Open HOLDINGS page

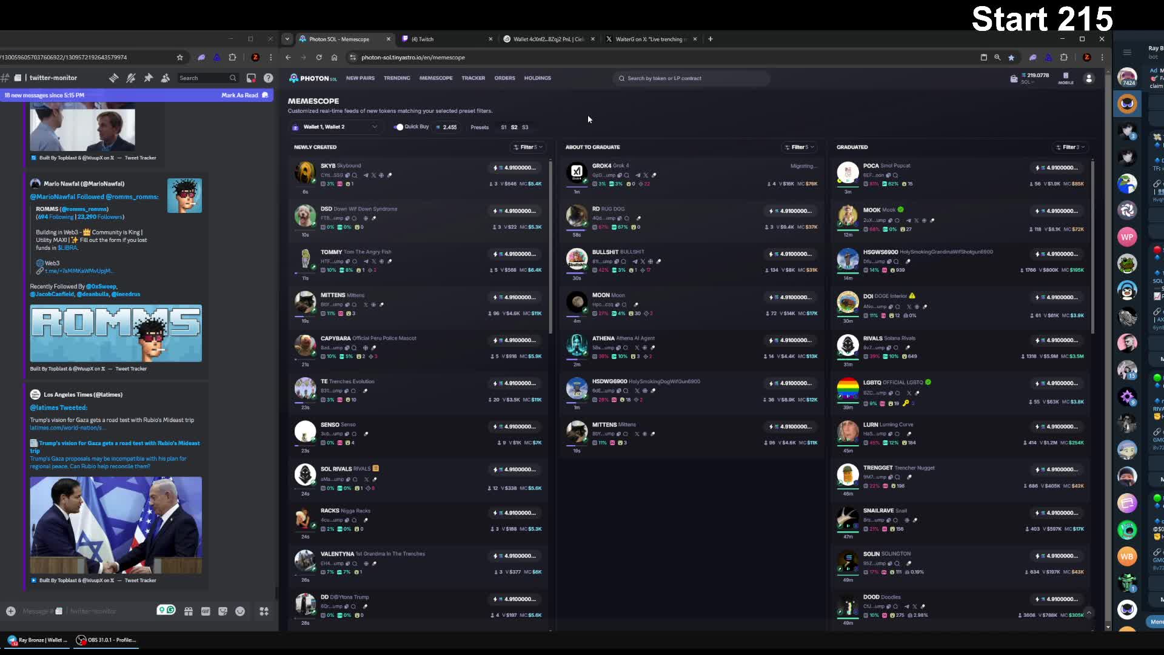[538, 78]
